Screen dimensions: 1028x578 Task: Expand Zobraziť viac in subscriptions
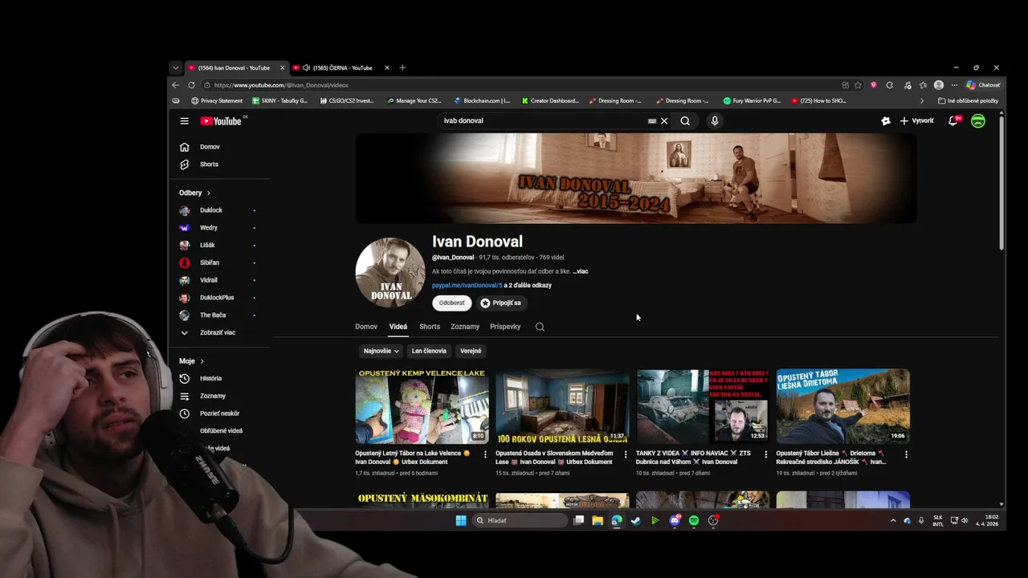tap(218, 332)
